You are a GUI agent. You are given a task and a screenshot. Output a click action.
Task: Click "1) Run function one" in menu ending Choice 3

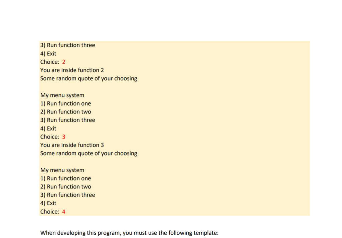point(66,103)
